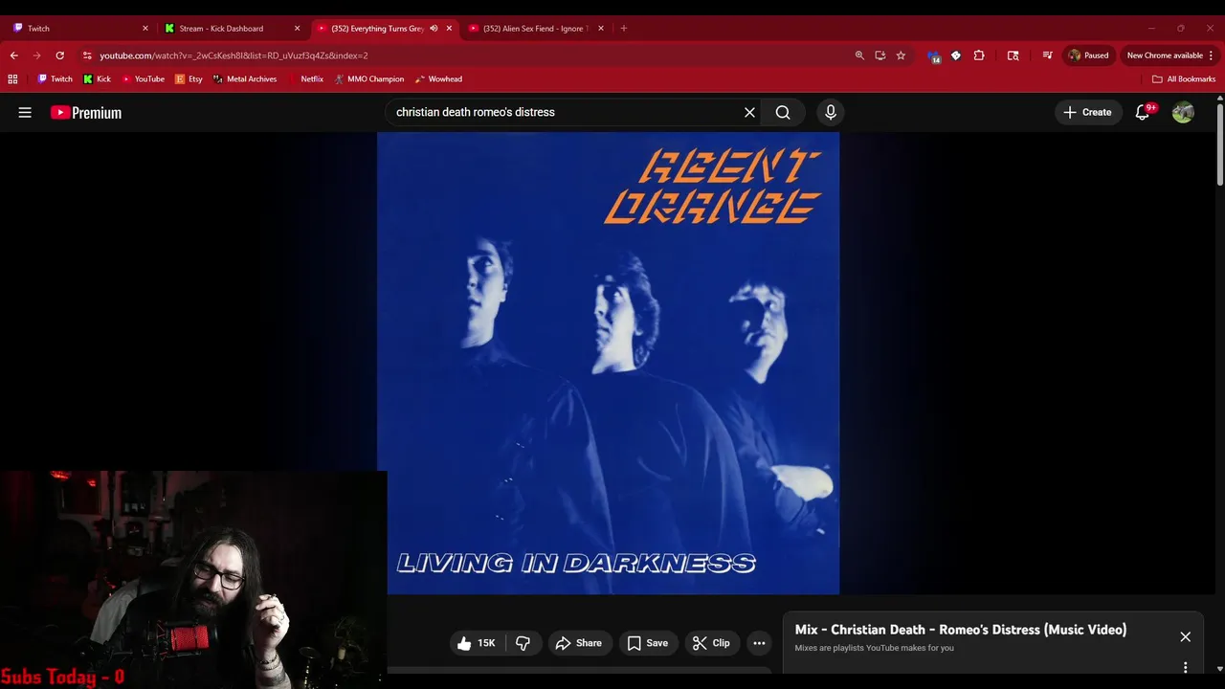Go forward in browser history
The image size is (1225, 689).
coord(36,56)
